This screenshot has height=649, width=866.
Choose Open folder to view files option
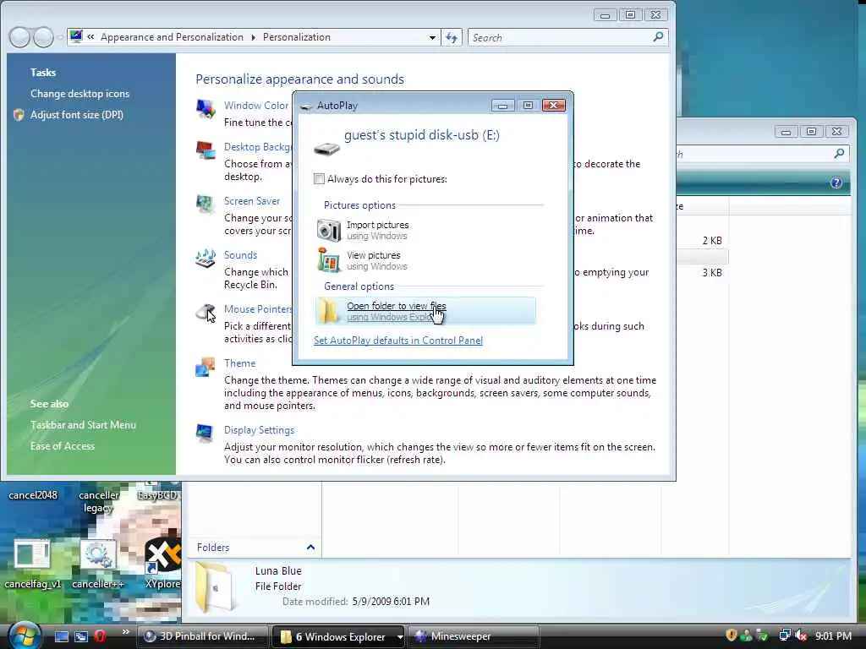tap(425, 311)
